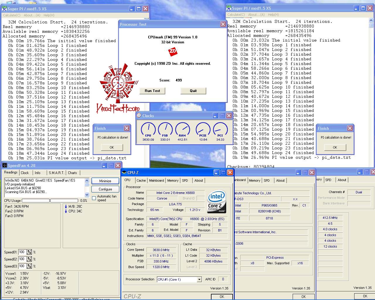
Task: Click the Bus Speed value 1320.0 MHz
Action: pos(161,267)
